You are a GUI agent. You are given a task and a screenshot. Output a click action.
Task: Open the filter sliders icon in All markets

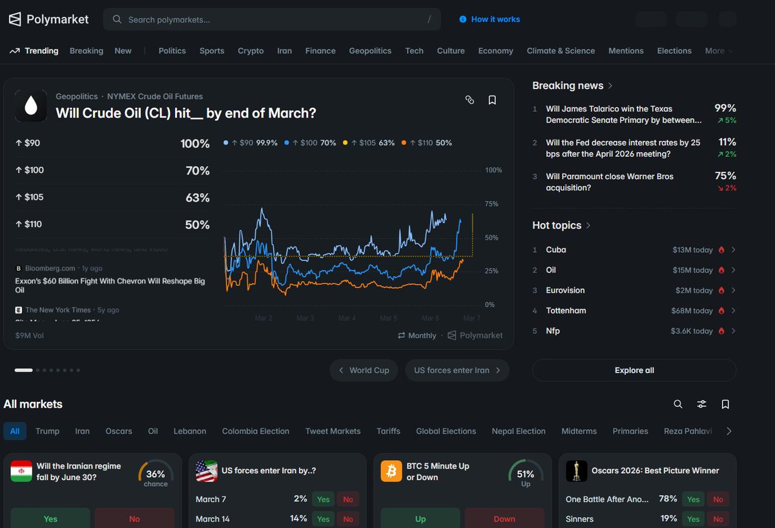point(701,404)
